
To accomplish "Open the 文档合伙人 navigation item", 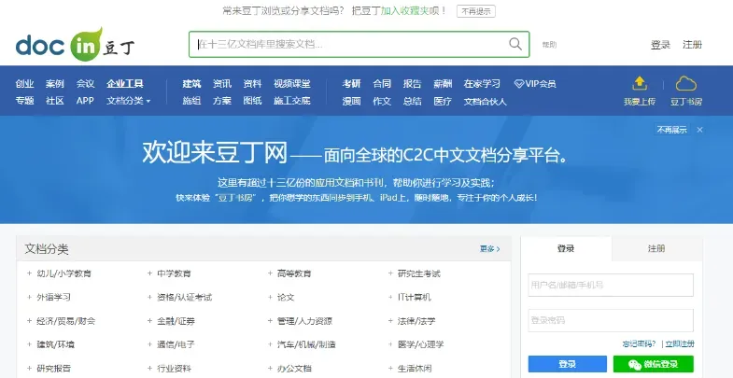I will [x=486, y=102].
